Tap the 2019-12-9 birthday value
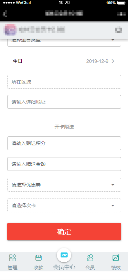 tap(97, 61)
